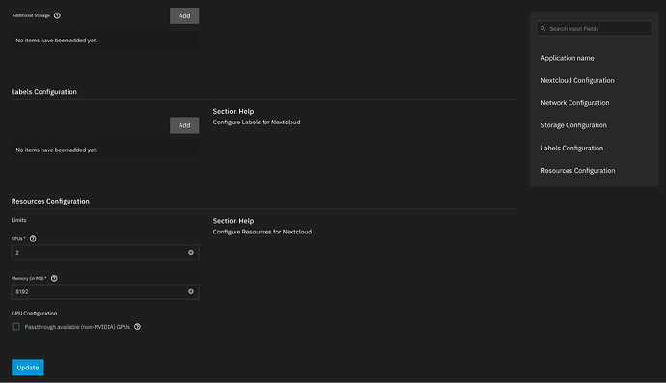
Task: Open the Additional Storage help tooltip icon
Action: 57,15
